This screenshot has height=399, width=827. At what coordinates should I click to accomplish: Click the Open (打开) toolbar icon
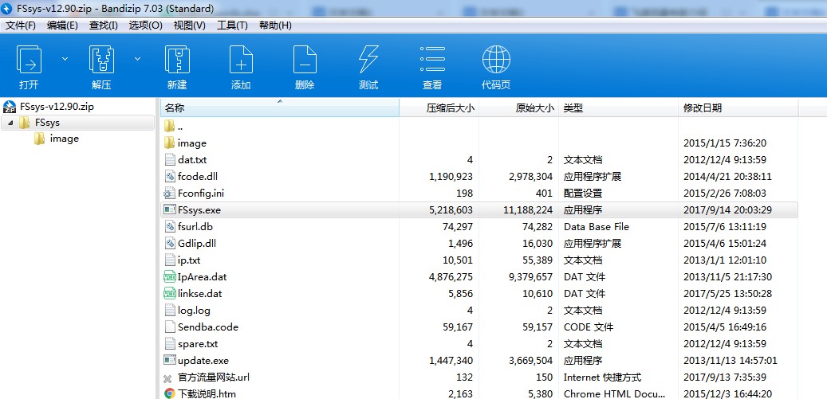[30, 61]
